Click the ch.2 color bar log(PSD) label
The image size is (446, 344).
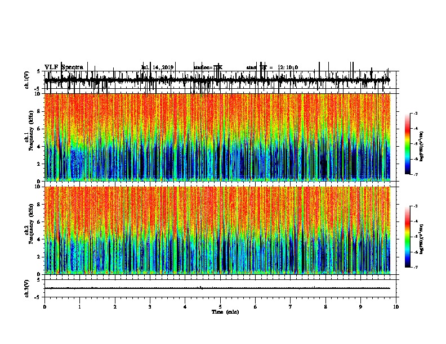click(x=421, y=239)
